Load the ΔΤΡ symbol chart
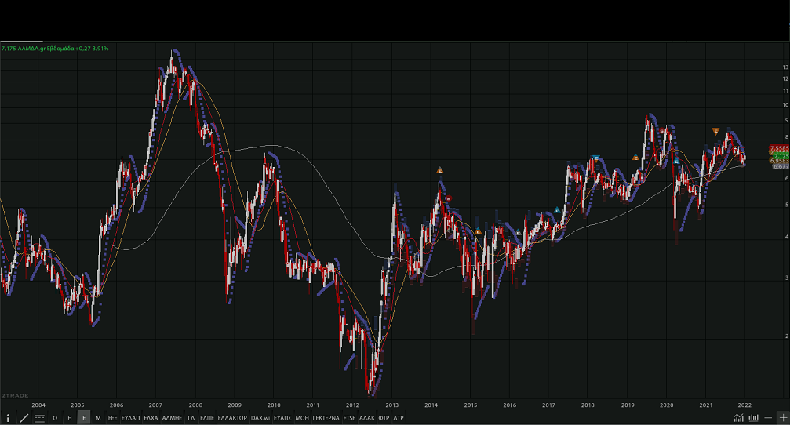 (x=399, y=418)
